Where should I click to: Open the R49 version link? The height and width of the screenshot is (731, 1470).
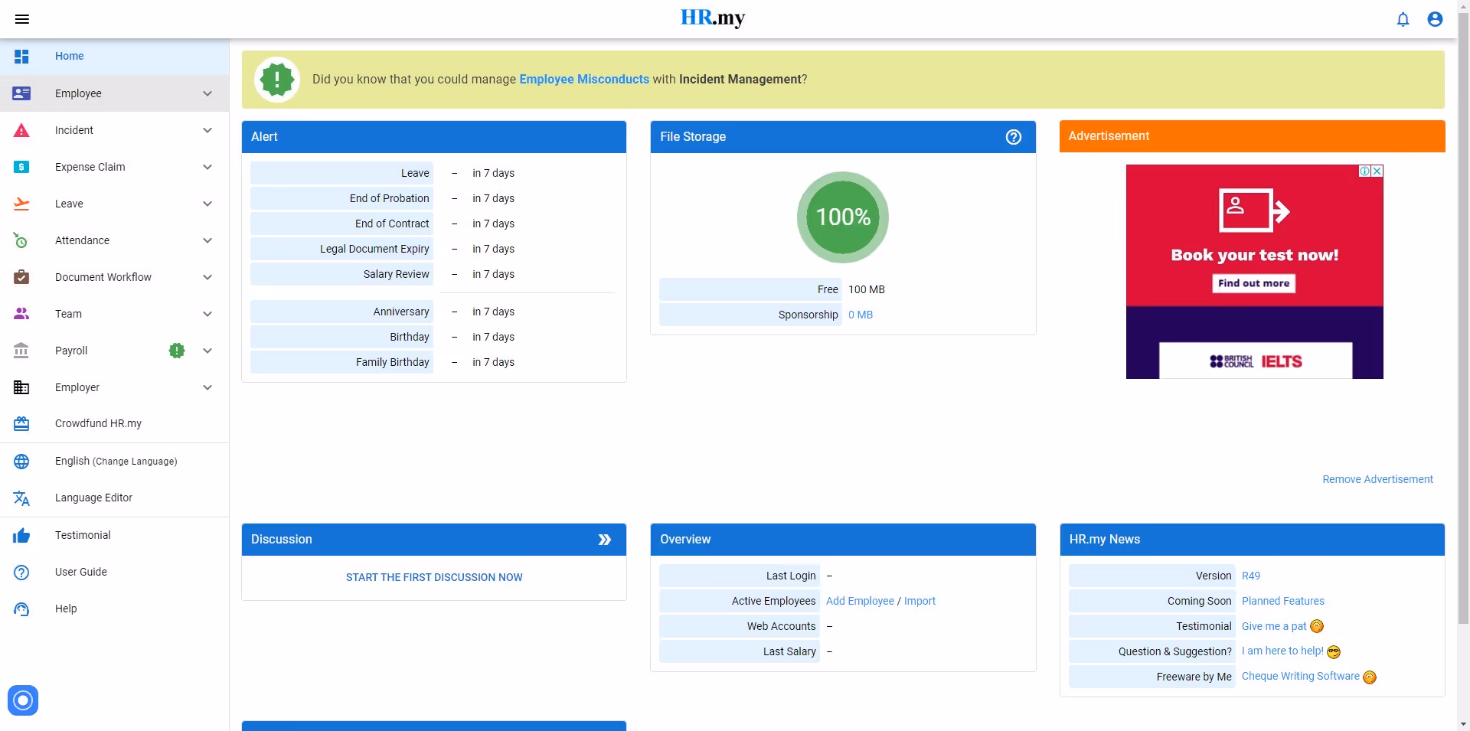pyautogui.click(x=1250, y=576)
